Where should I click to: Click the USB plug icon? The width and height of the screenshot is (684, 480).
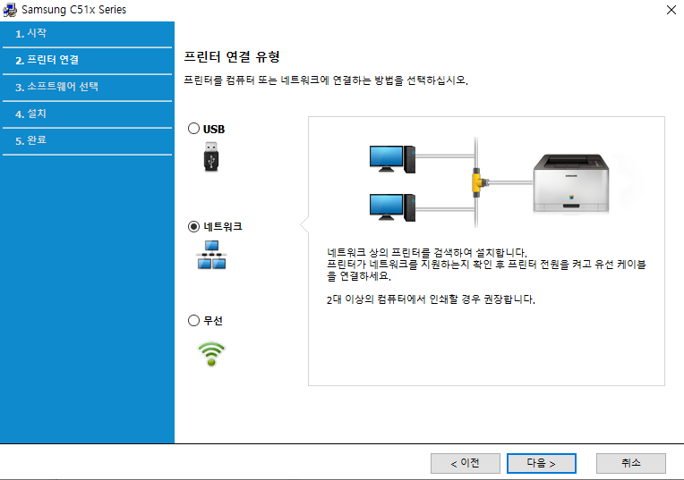pyautogui.click(x=211, y=156)
